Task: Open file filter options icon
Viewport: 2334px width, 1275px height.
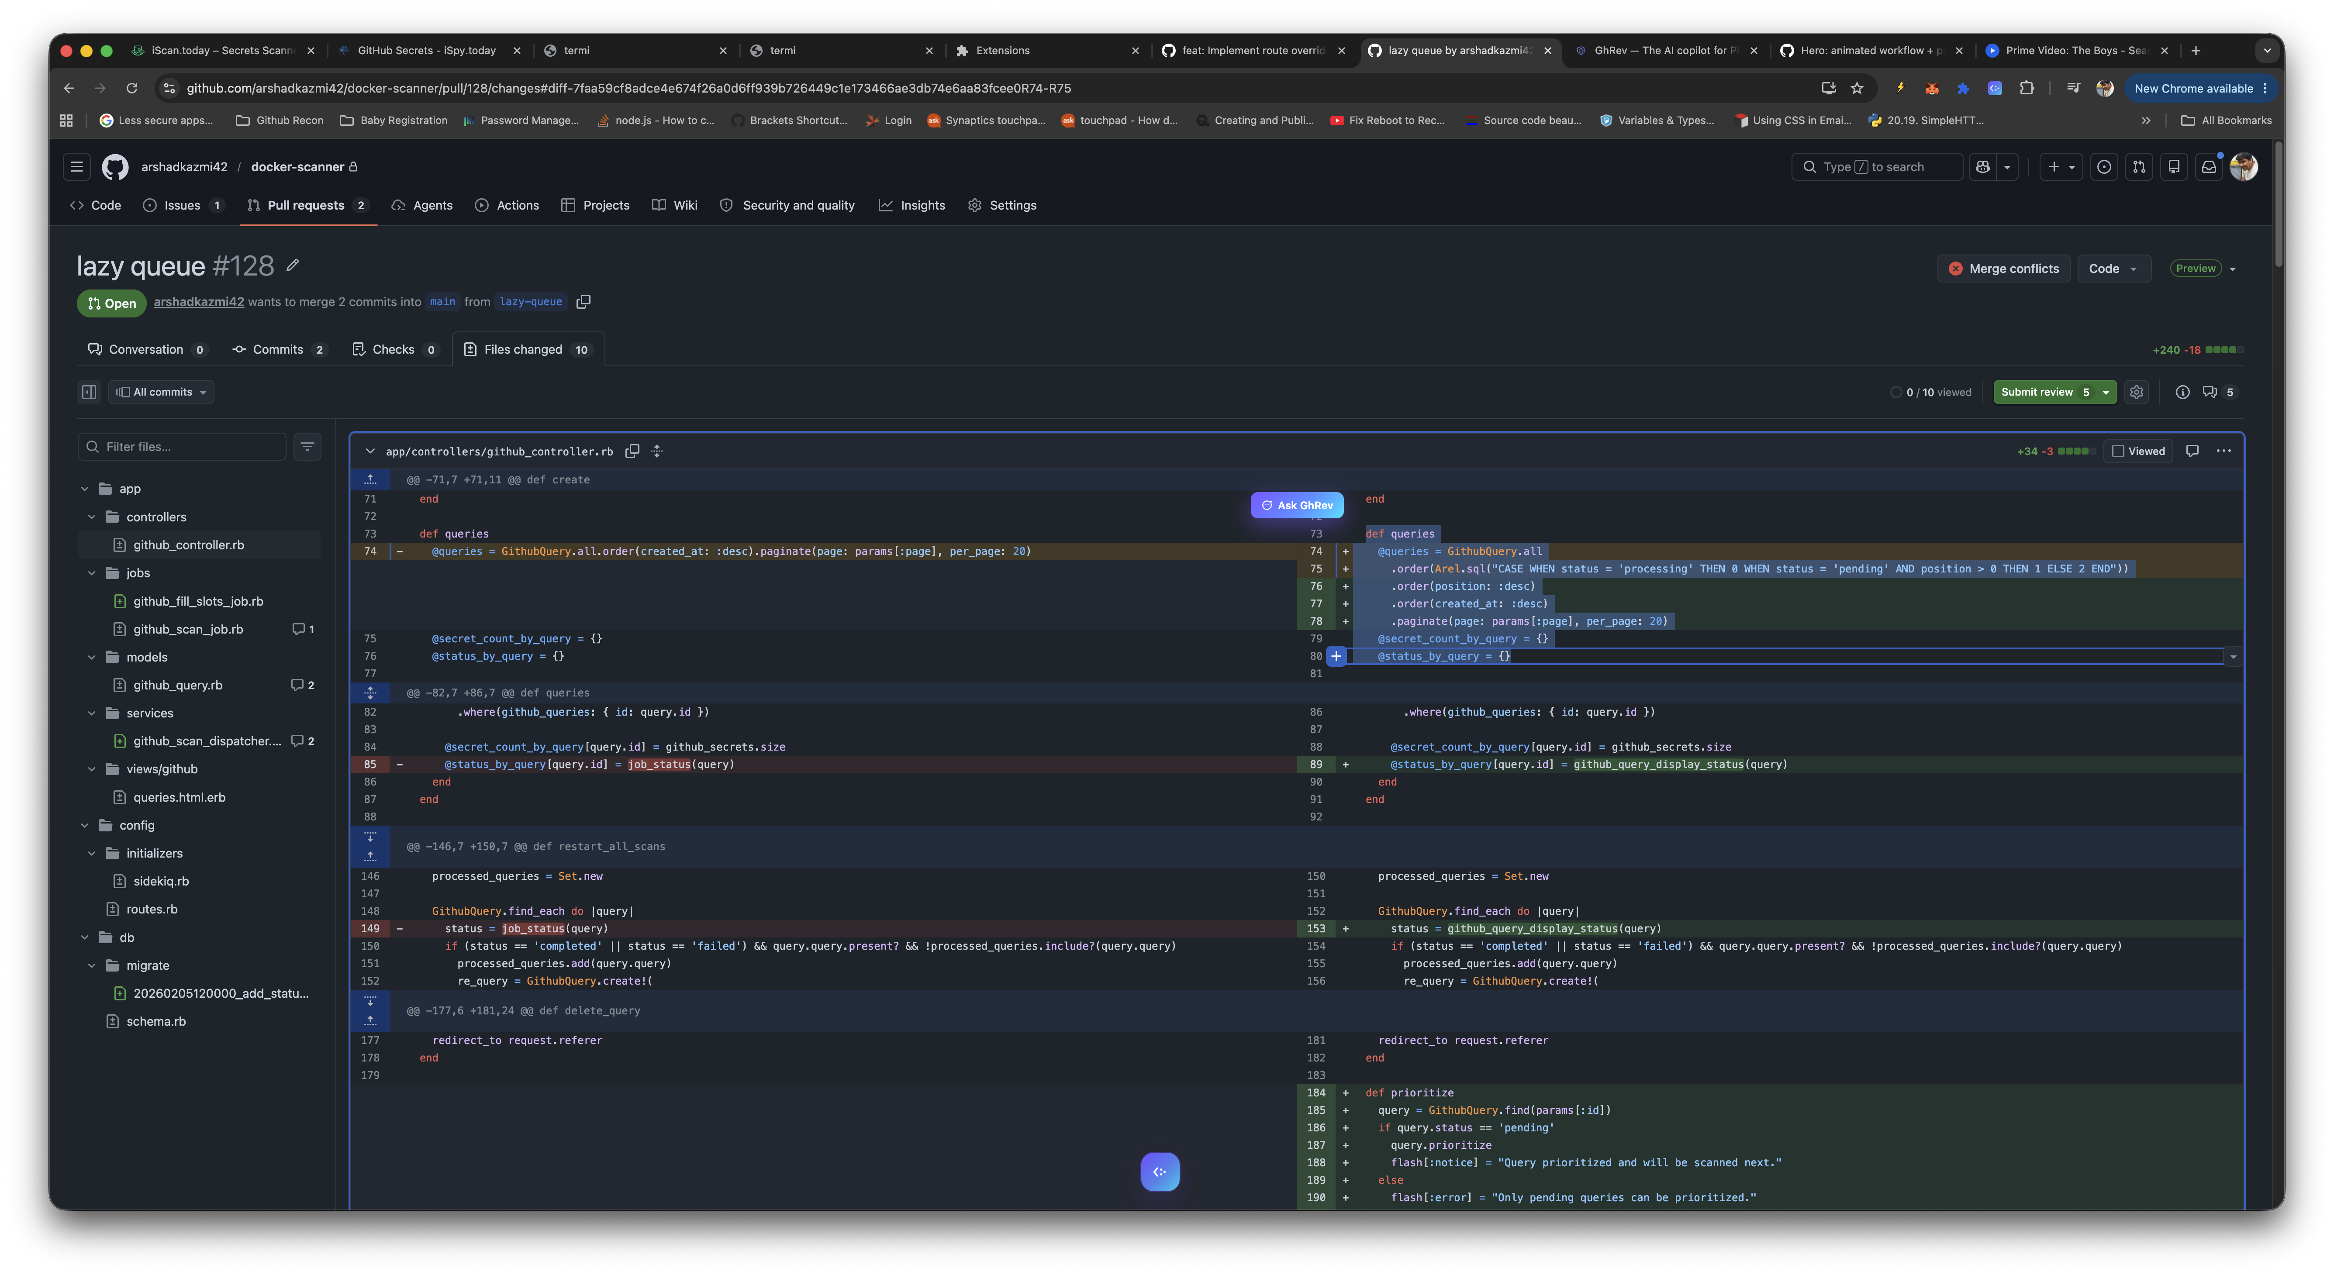Action: coord(307,446)
